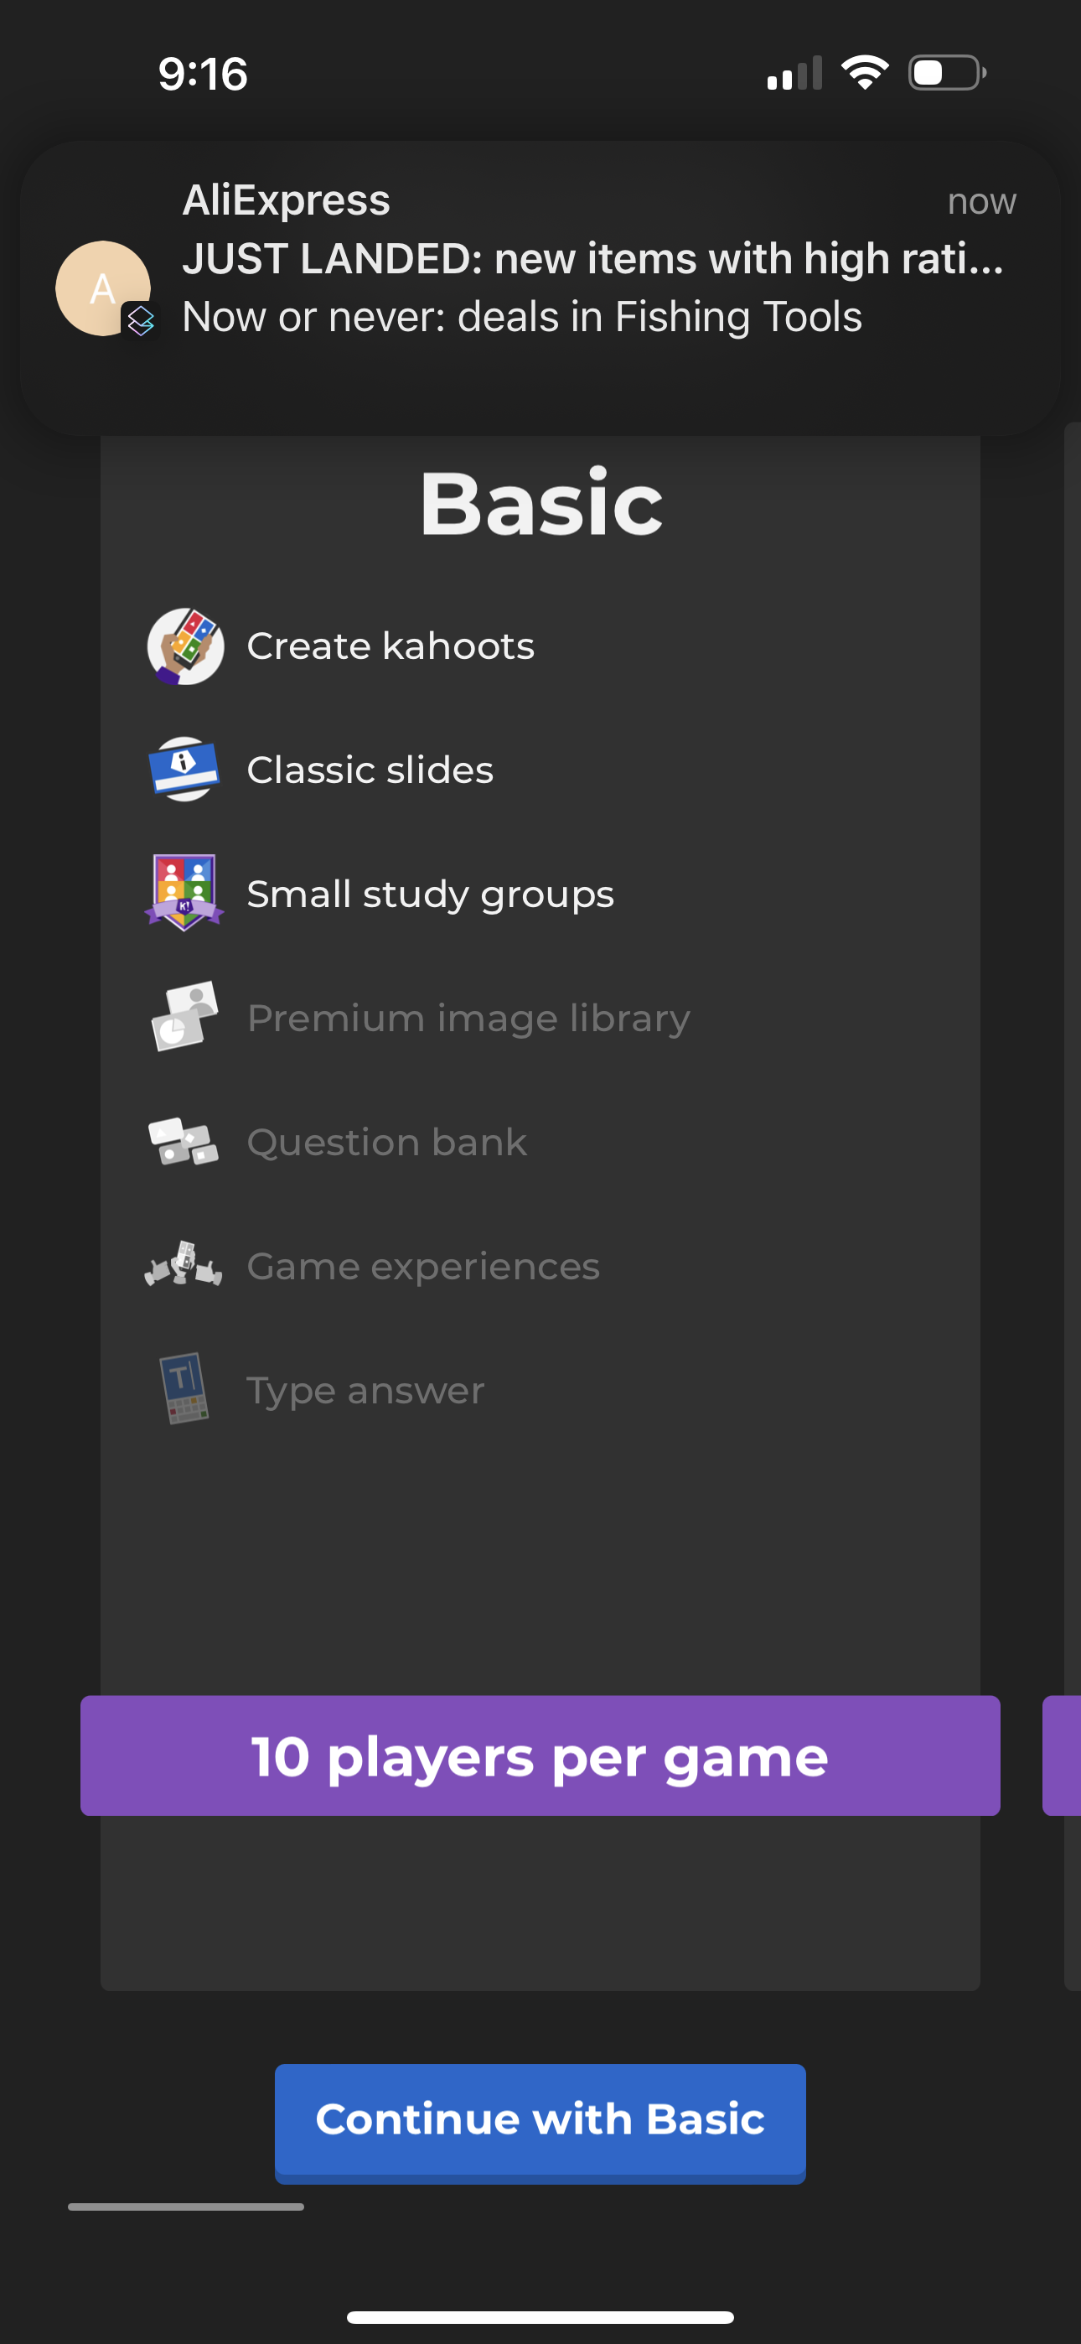Click the Game experiences icon
1081x2344 pixels.
pyautogui.click(x=184, y=1266)
